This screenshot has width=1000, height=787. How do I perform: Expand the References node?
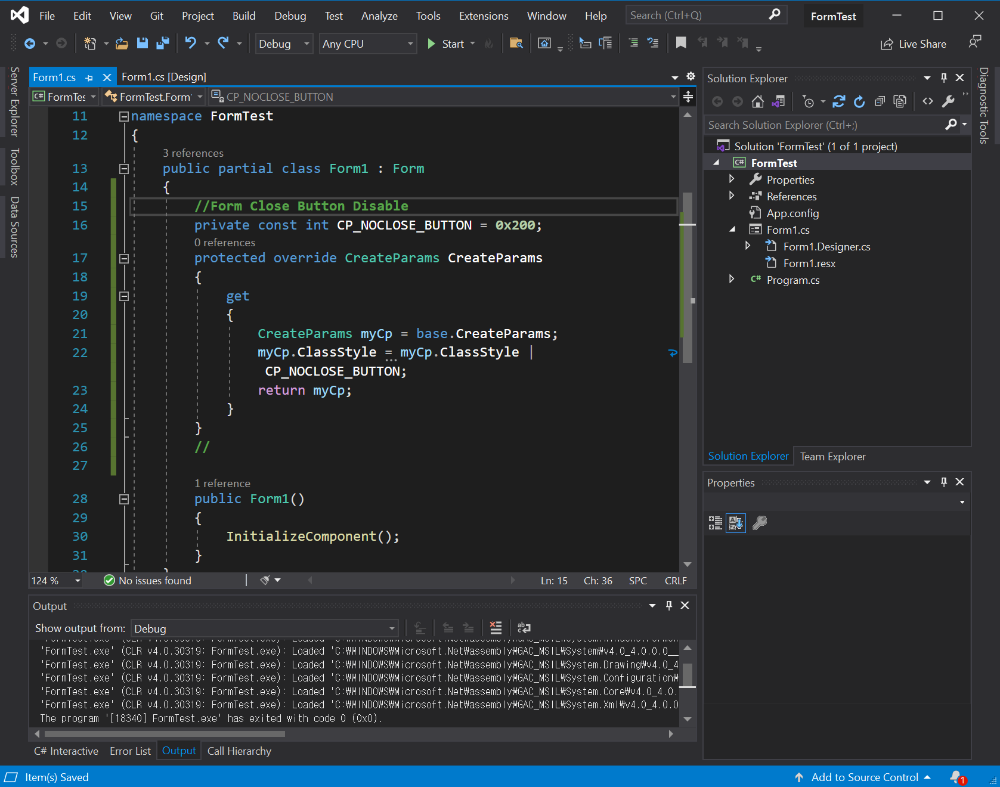pyautogui.click(x=732, y=196)
